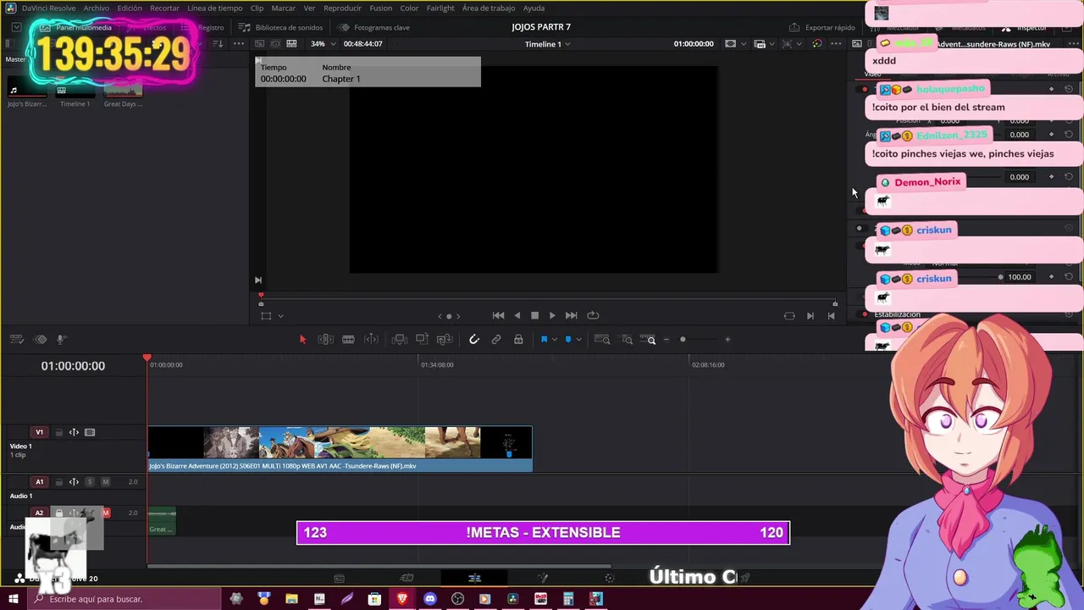Jump to the next edit point in the viewer
This screenshot has width=1084, height=610.
coord(810,316)
